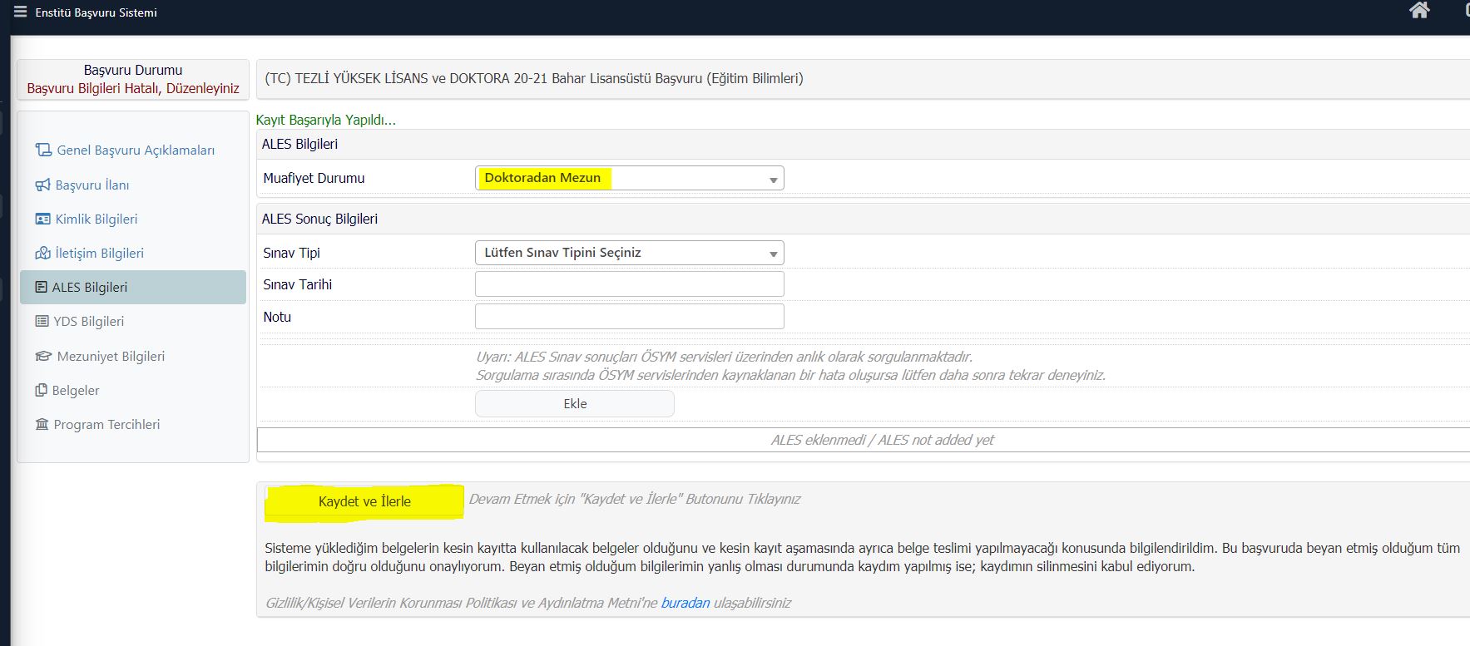Open the Muafiyet Durumu dropdown
The image size is (1470, 646).
(x=629, y=178)
